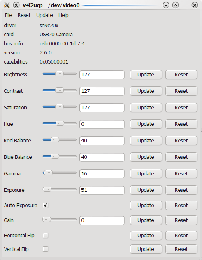Click Update button for Hue

(146, 124)
